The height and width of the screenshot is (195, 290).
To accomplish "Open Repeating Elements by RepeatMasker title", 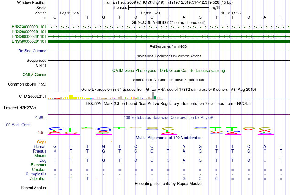I will [x=169, y=183].
